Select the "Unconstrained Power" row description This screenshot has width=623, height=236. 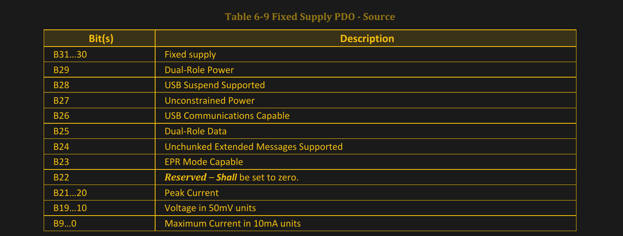(209, 100)
